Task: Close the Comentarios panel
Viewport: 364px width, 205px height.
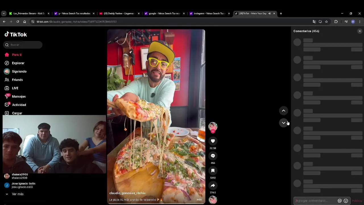Action: coord(360,31)
